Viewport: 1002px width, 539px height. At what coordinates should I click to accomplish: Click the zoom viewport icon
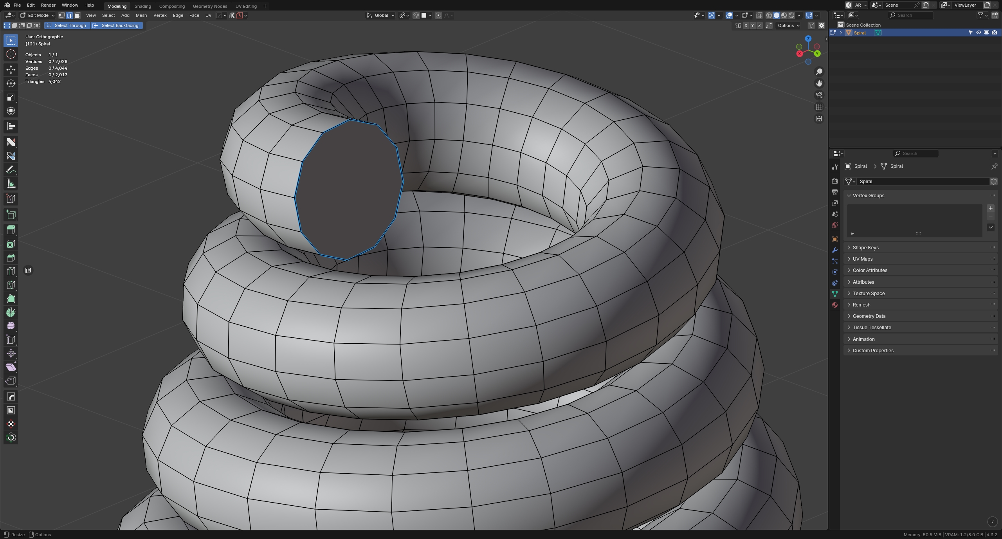click(x=819, y=72)
